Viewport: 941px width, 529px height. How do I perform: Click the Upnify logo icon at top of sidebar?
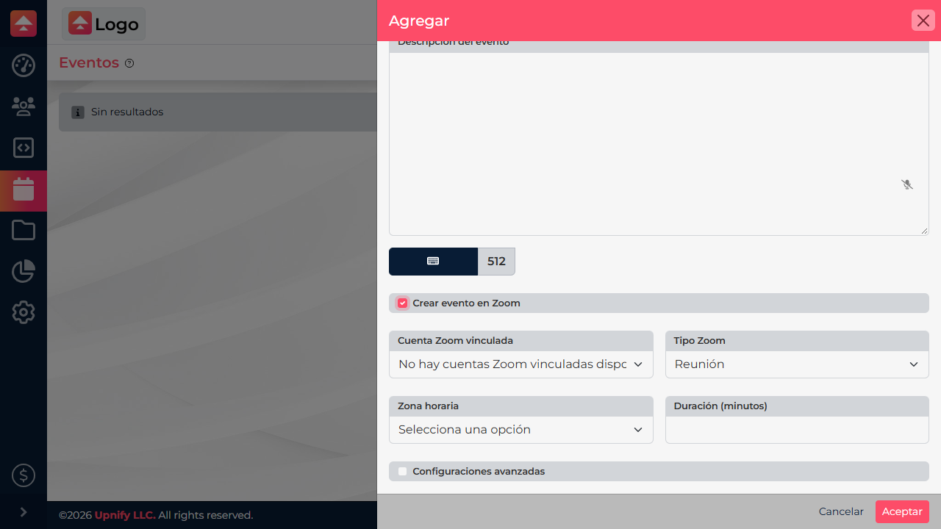tap(24, 24)
